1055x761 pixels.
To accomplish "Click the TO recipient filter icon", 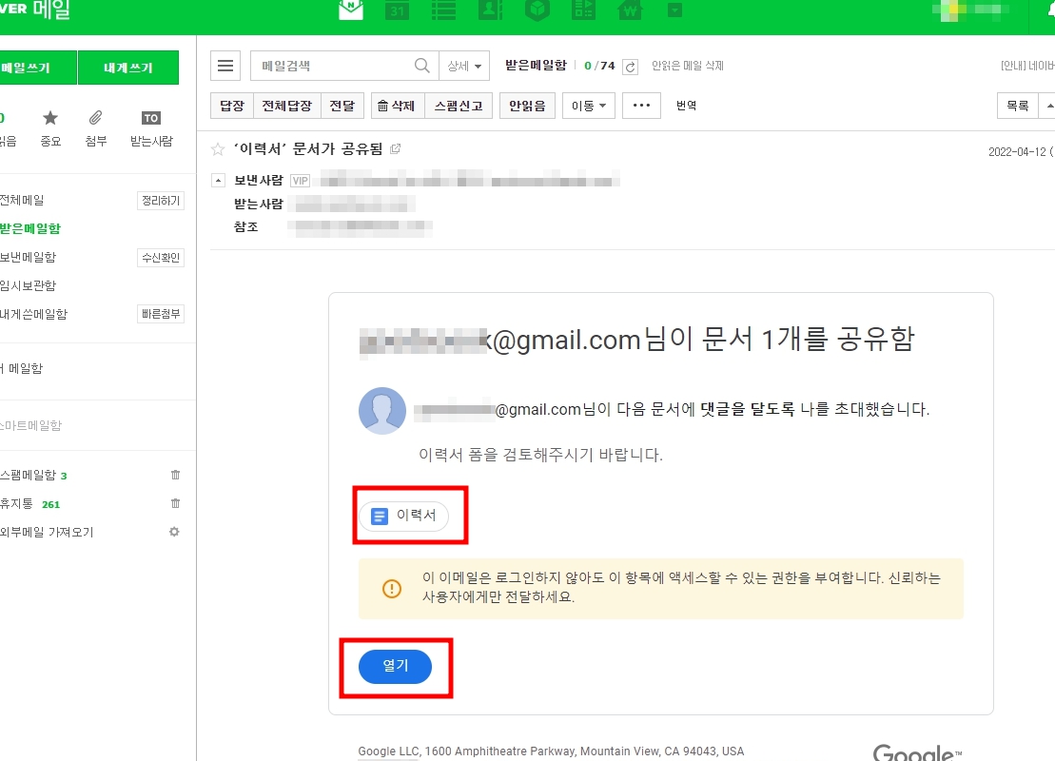I will [149, 118].
